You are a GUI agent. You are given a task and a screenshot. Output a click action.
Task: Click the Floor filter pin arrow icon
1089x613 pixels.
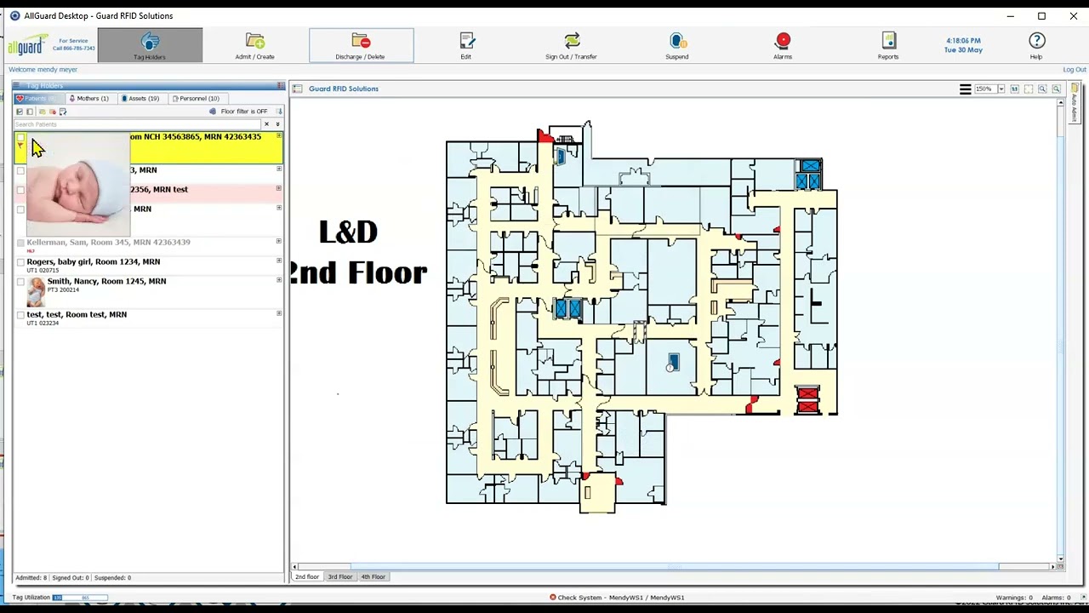coord(278,112)
